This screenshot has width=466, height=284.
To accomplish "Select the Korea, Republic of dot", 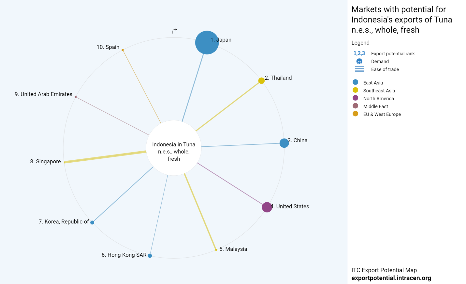I will click(92, 223).
